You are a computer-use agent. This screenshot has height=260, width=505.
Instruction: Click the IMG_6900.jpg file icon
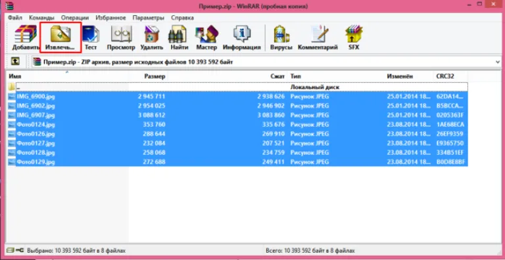click(x=12, y=97)
